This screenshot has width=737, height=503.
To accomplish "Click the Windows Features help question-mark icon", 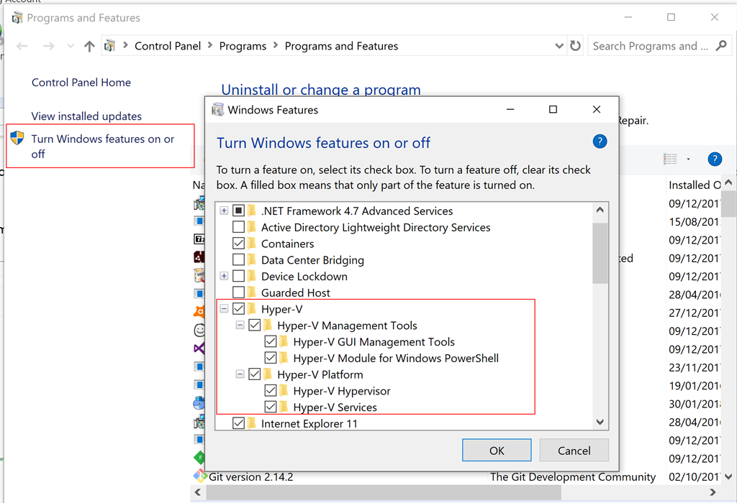I will click(x=600, y=142).
